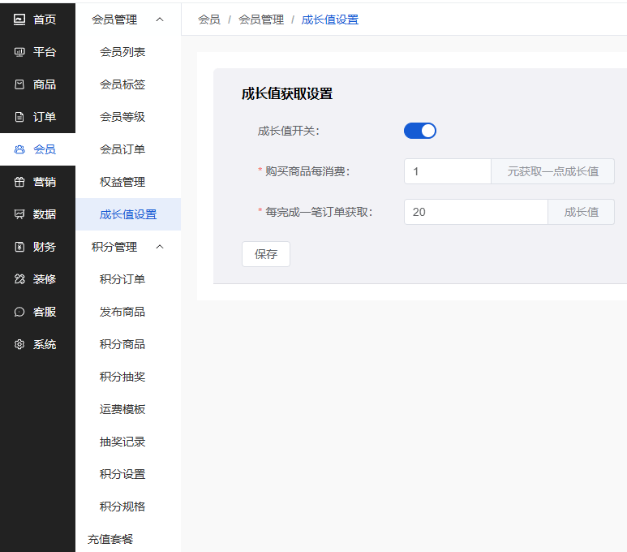Viewport: 627px width, 552px height.
Task: Turn off the 成长值开关 switch
Action: click(x=420, y=131)
